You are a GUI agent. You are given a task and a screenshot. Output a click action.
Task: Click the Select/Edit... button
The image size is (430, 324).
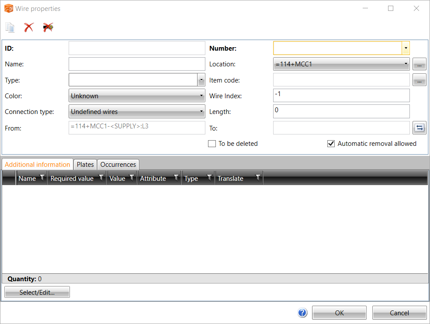[x=37, y=293]
